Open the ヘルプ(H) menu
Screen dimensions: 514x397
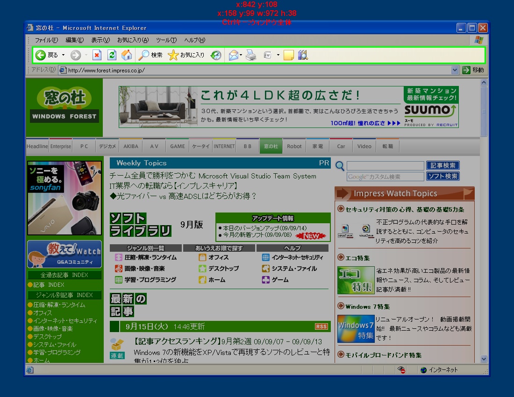click(x=194, y=40)
